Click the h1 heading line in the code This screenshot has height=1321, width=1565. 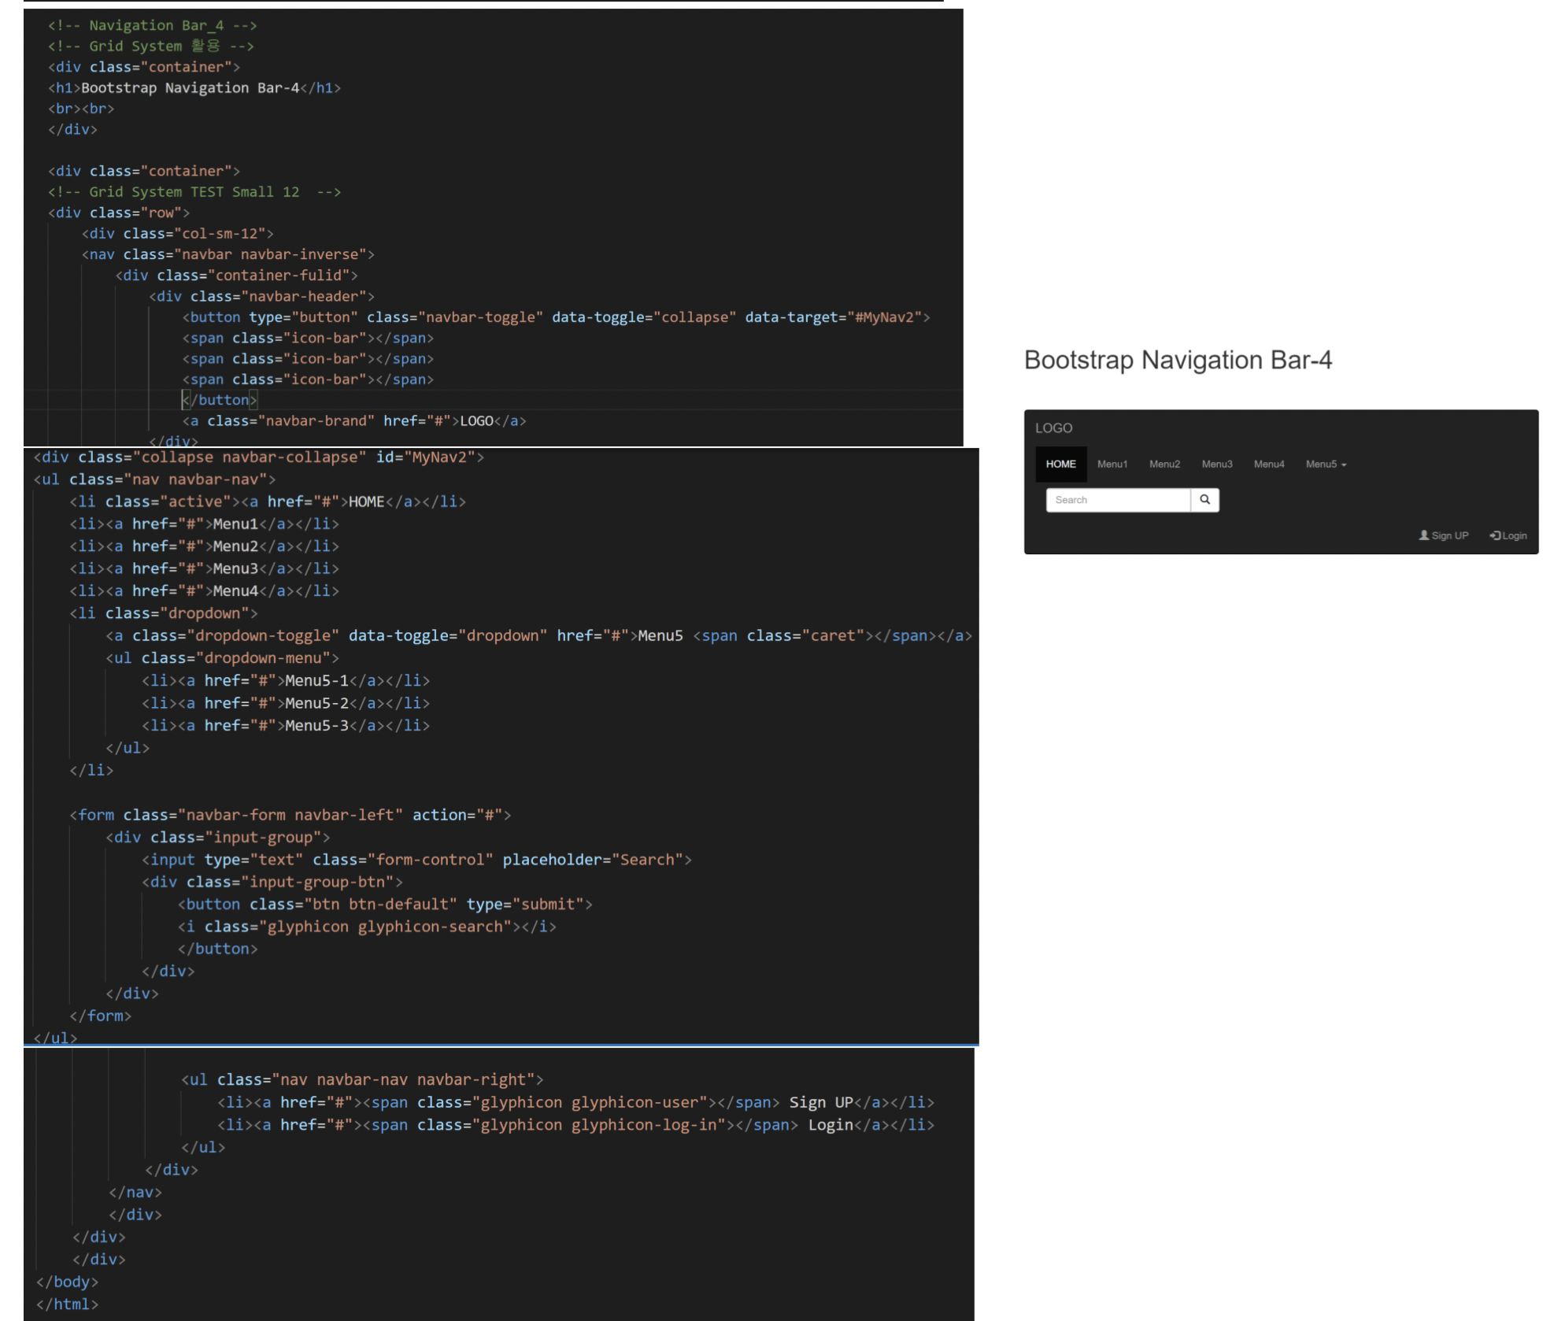click(194, 88)
